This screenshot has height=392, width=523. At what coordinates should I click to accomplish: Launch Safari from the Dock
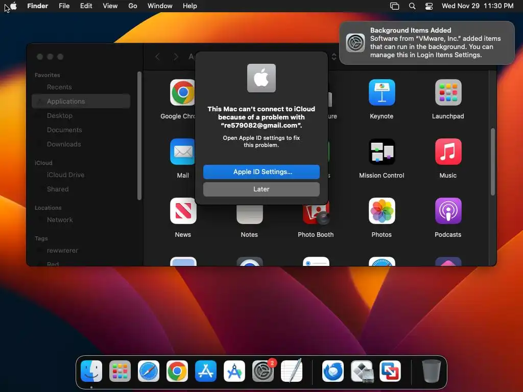tap(149, 371)
